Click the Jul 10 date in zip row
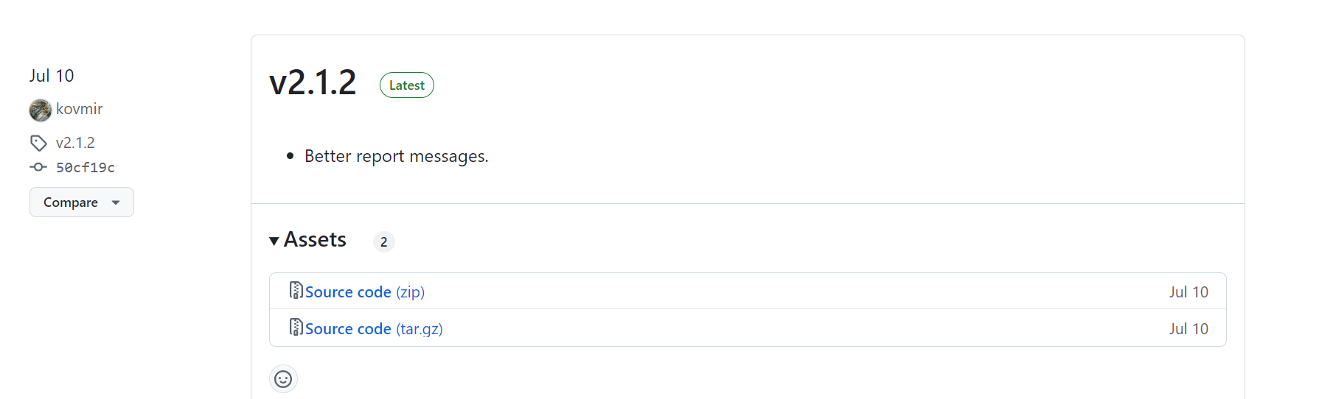Screen dimensions: 1319x399 point(1189,292)
